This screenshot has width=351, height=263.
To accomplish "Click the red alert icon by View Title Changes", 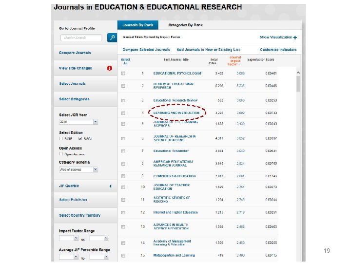I will coord(110,68).
